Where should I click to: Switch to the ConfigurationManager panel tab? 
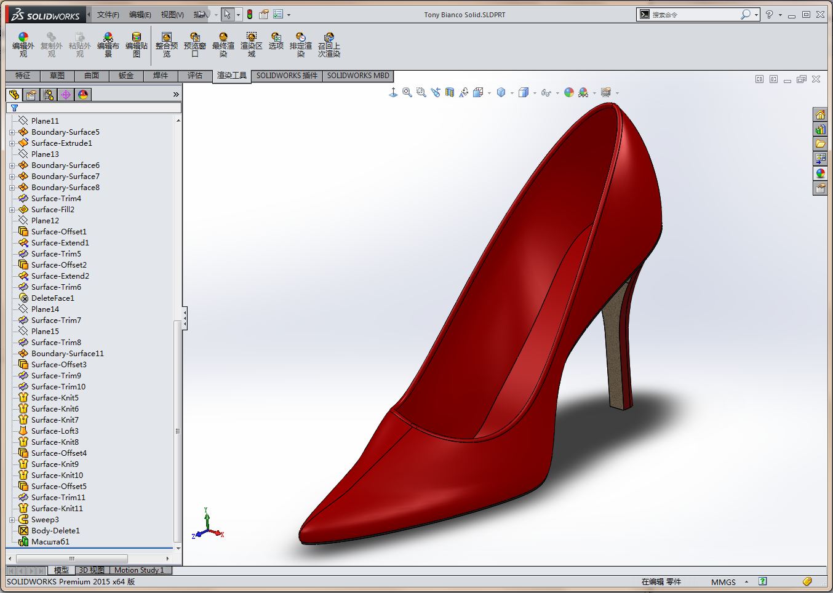pyautogui.click(x=49, y=95)
